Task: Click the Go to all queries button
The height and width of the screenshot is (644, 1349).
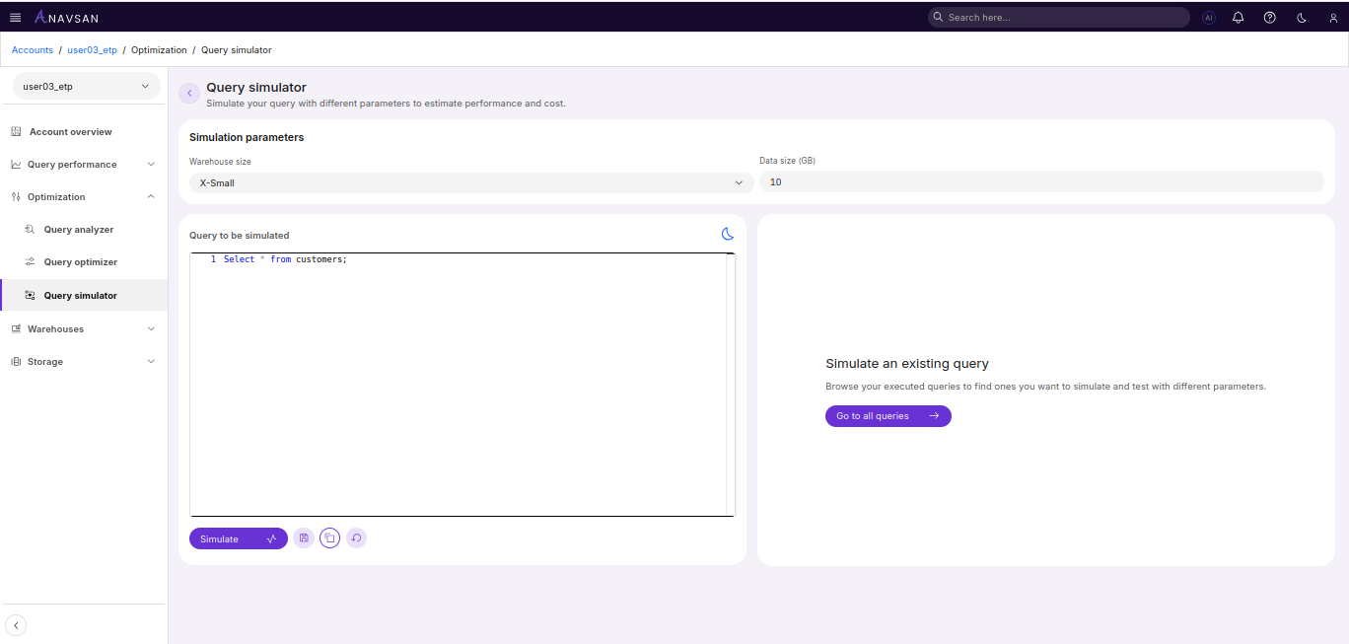Action: tap(887, 415)
